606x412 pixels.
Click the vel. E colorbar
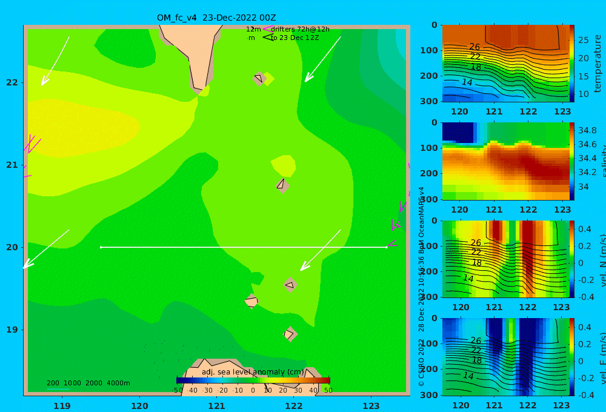coord(571,357)
